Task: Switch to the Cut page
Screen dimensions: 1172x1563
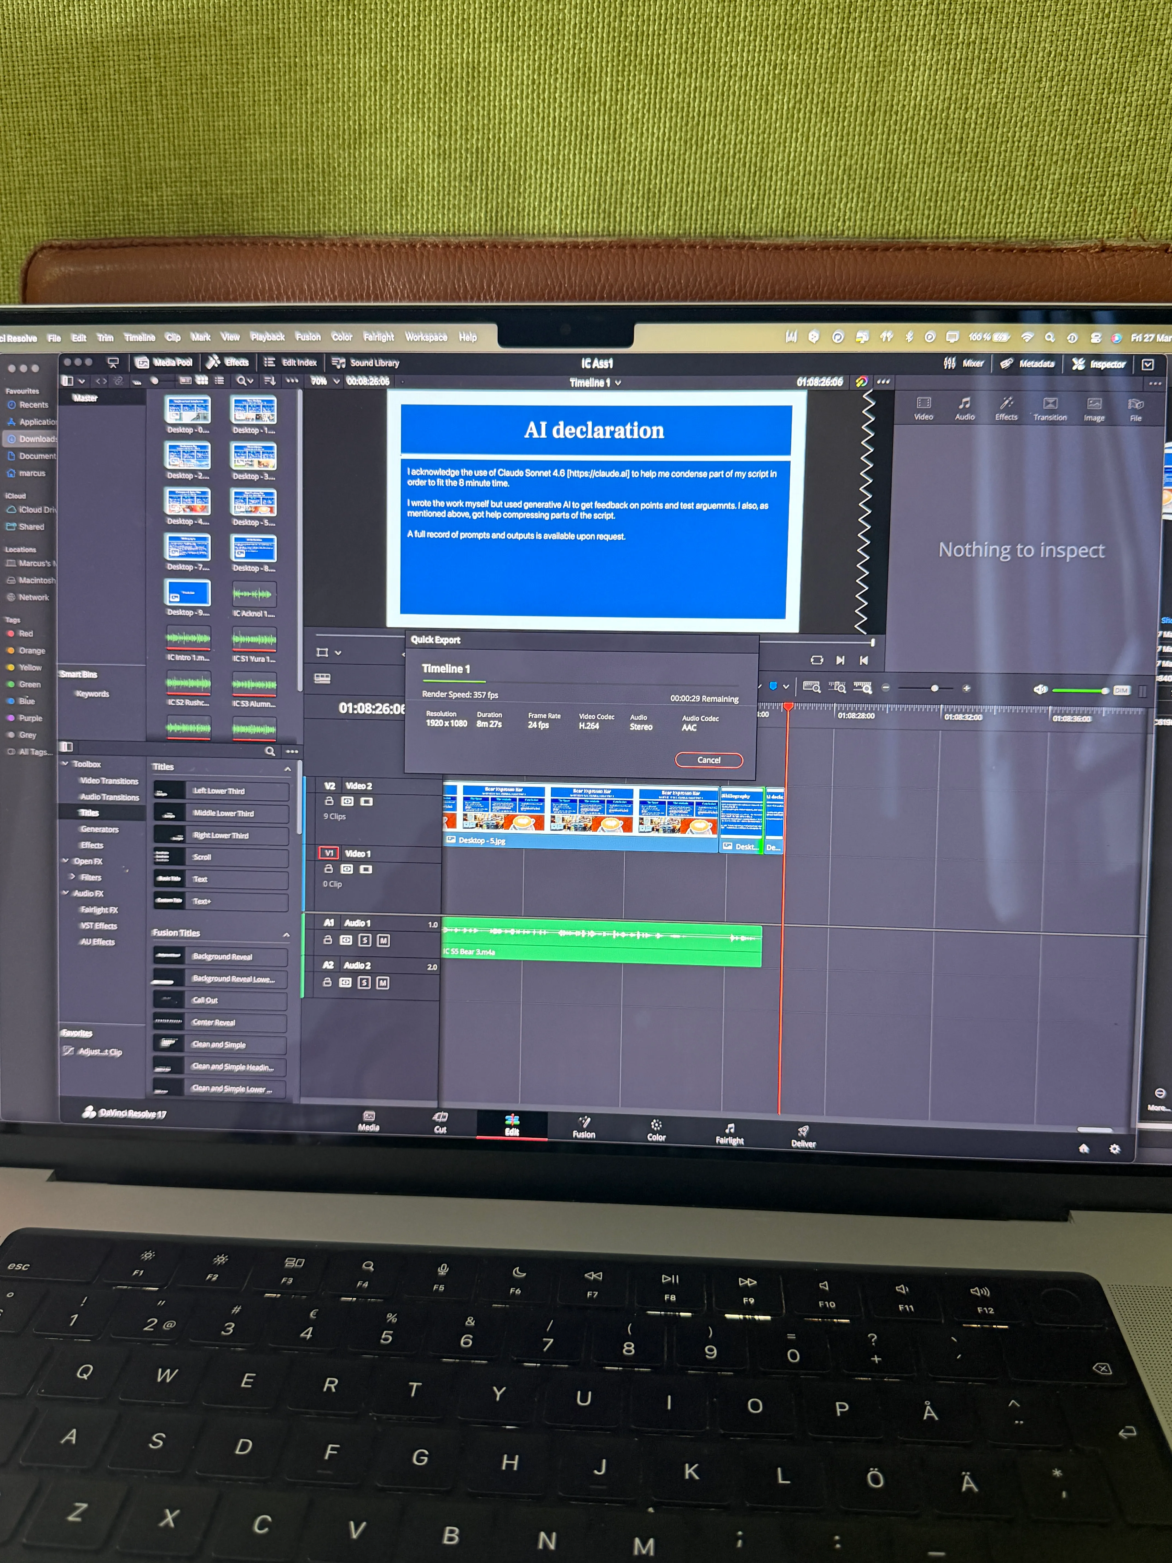Action: (440, 1123)
